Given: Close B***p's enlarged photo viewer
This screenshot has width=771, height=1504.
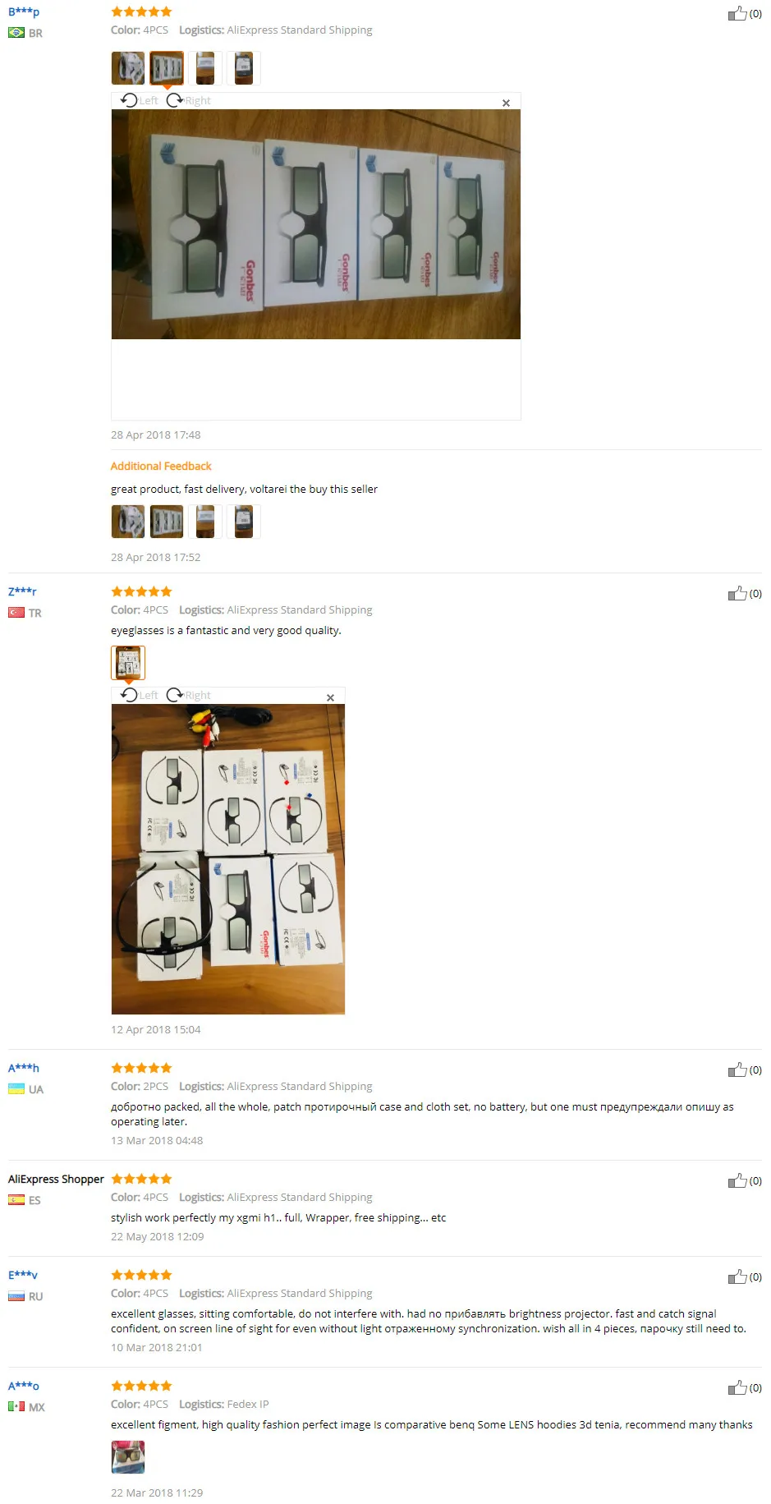Looking at the screenshot, I should (506, 103).
